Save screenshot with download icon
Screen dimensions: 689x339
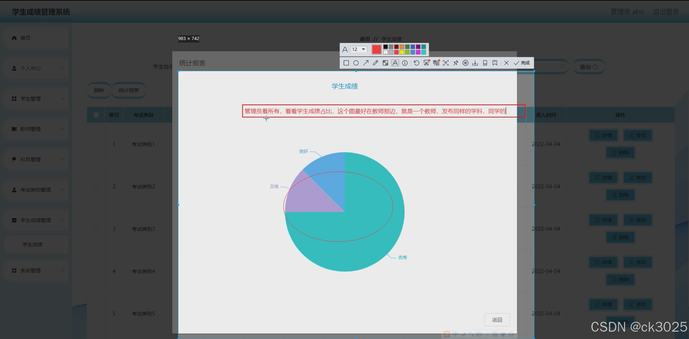(x=475, y=63)
